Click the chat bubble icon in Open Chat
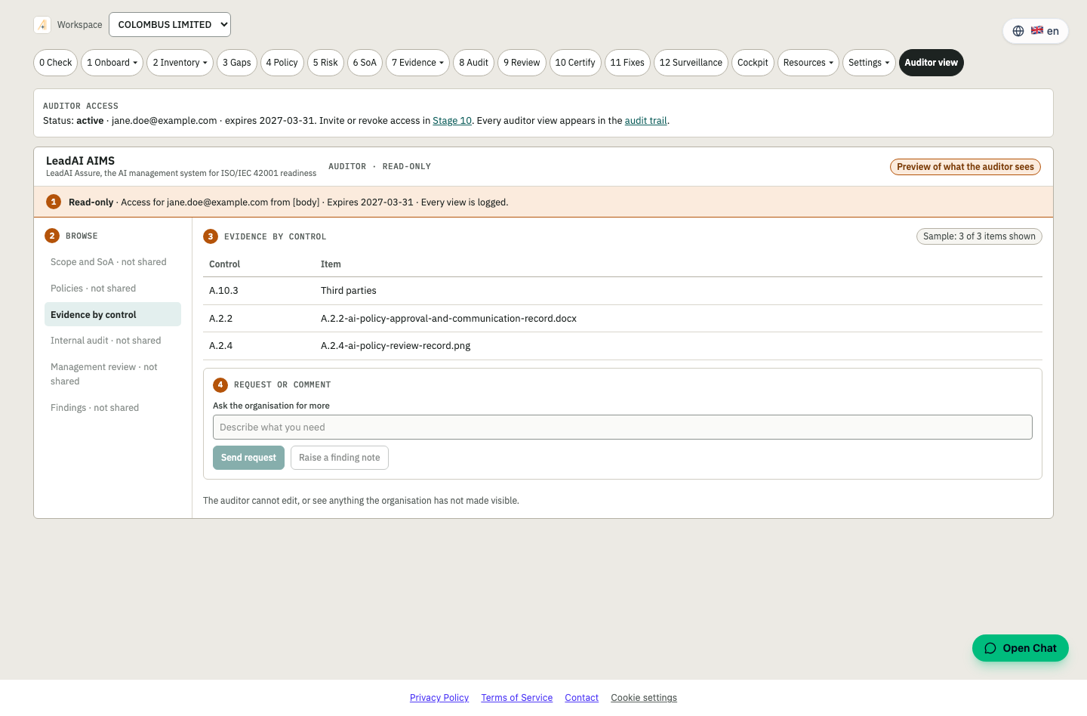 coord(990,648)
